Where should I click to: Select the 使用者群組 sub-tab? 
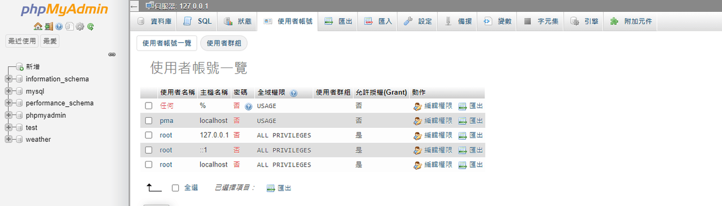[x=224, y=43]
